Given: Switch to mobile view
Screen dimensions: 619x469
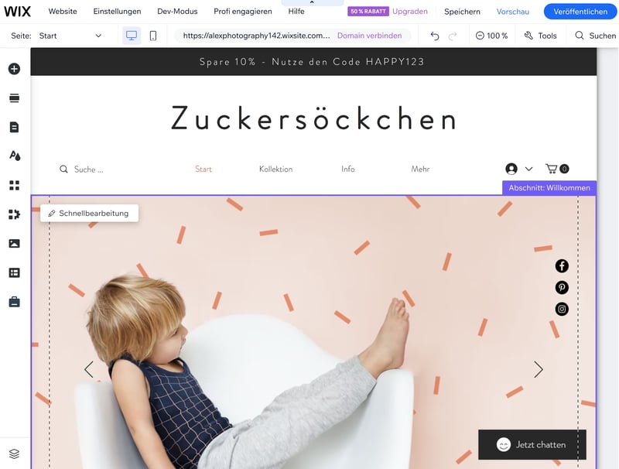Looking at the screenshot, I should (x=153, y=36).
